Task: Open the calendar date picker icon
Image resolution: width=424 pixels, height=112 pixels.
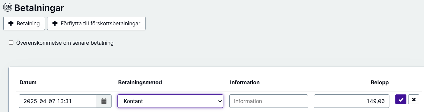Action: 104,101
